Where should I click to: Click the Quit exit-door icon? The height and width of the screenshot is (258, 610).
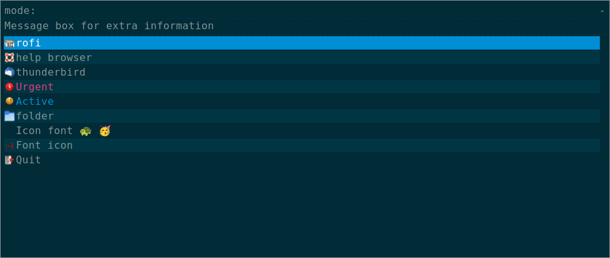(x=10, y=160)
